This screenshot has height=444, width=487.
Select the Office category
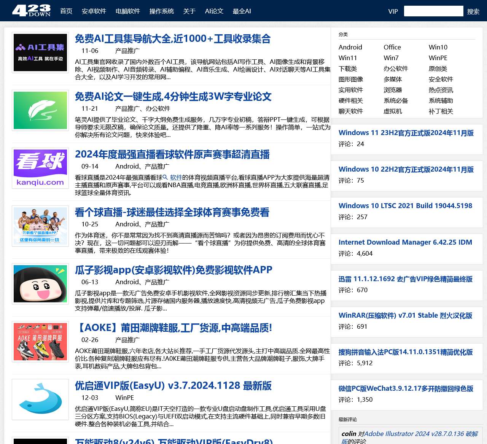click(392, 47)
